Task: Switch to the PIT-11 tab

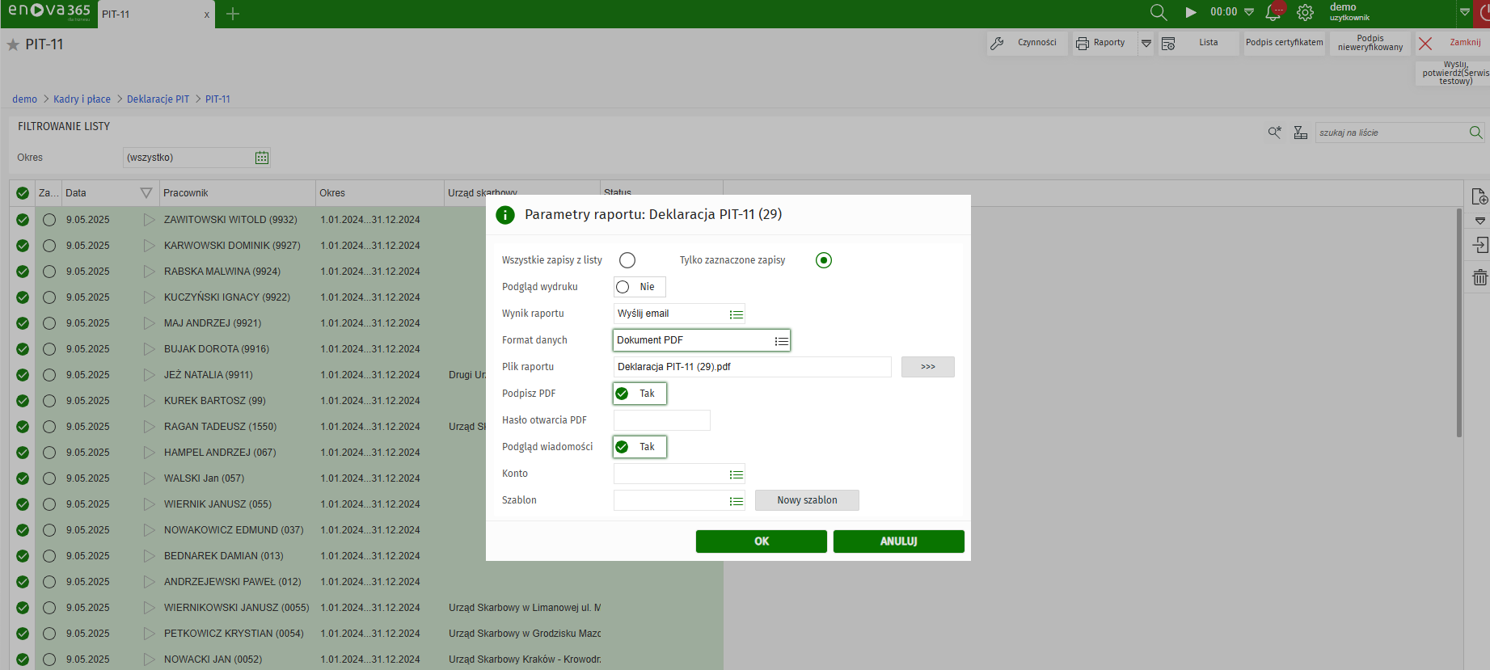Action: pyautogui.click(x=150, y=15)
